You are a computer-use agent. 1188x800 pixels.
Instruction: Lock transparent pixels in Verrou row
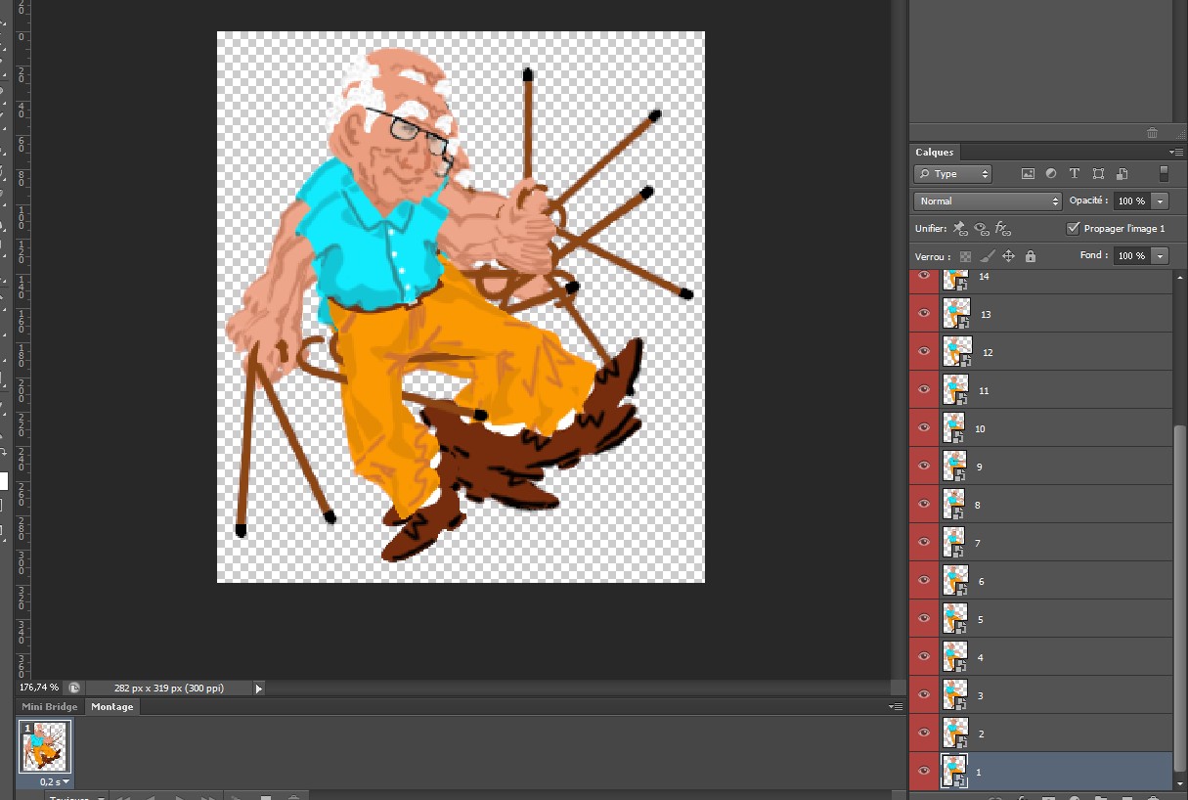[x=965, y=256]
